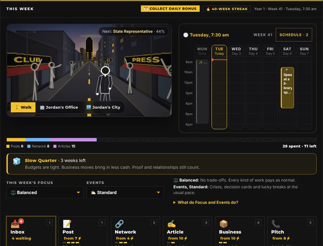Open the Pitch card from 8 energy

tap(292, 231)
